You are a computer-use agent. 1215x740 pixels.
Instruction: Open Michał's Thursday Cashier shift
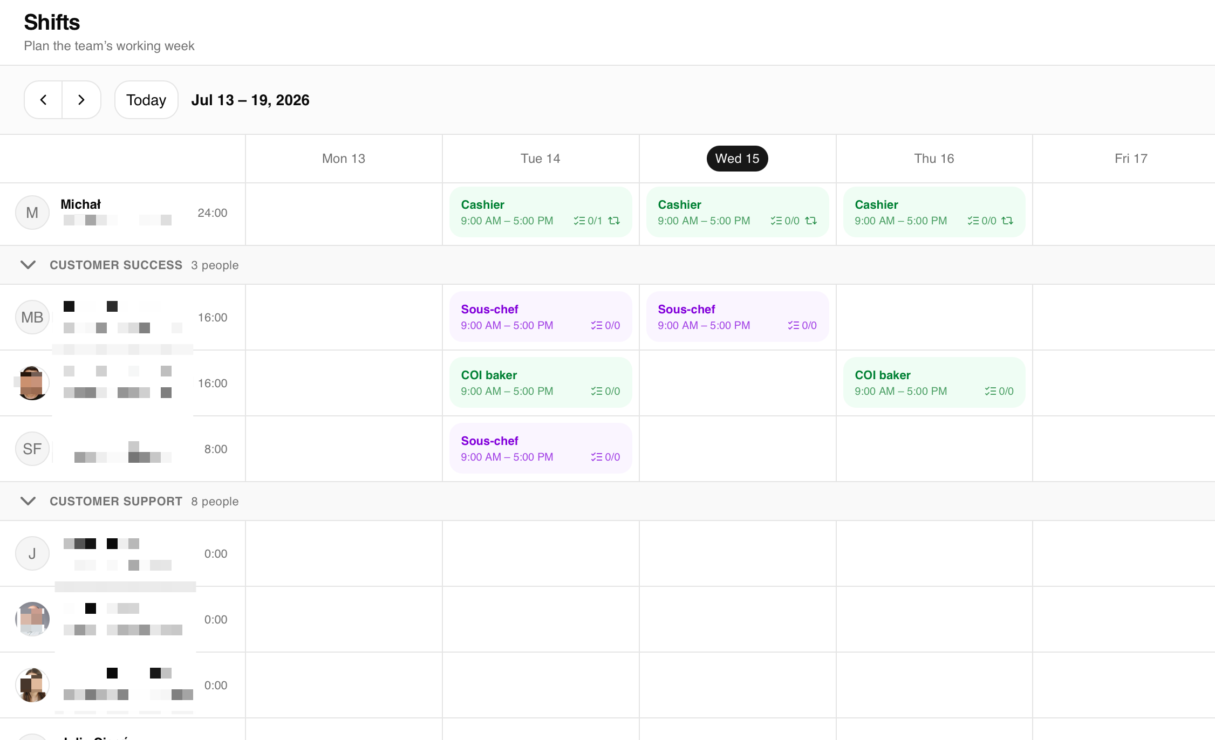pos(934,213)
